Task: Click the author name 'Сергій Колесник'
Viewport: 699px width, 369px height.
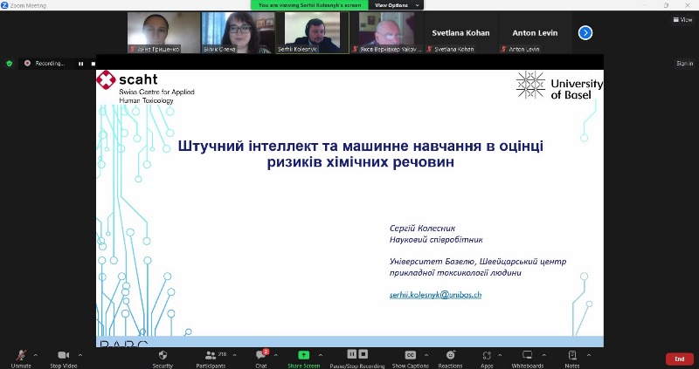Action: pyautogui.click(x=422, y=228)
